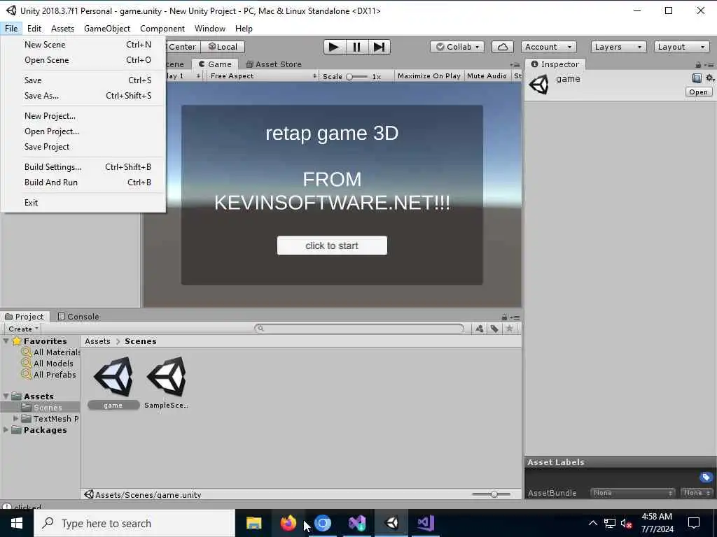Click the Search by Label tag icon
This screenshot has height=537, width=717.
(x=494, y=329)
